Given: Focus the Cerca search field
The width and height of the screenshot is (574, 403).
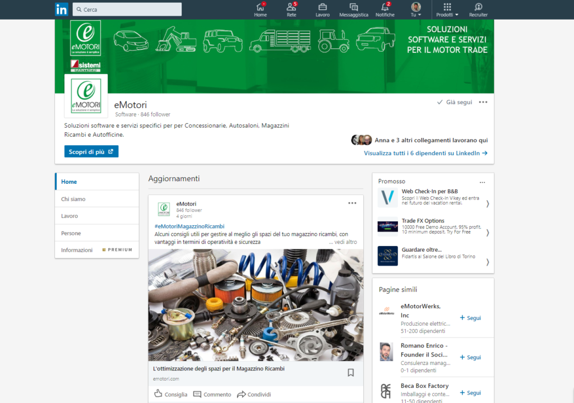Looking at the screenshot, I should point(127,10).
